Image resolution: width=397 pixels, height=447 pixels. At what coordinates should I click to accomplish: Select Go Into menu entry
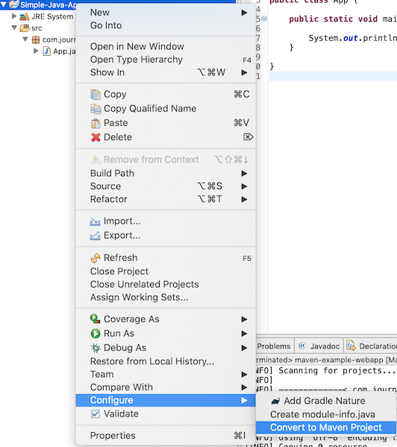pos(166,25)
